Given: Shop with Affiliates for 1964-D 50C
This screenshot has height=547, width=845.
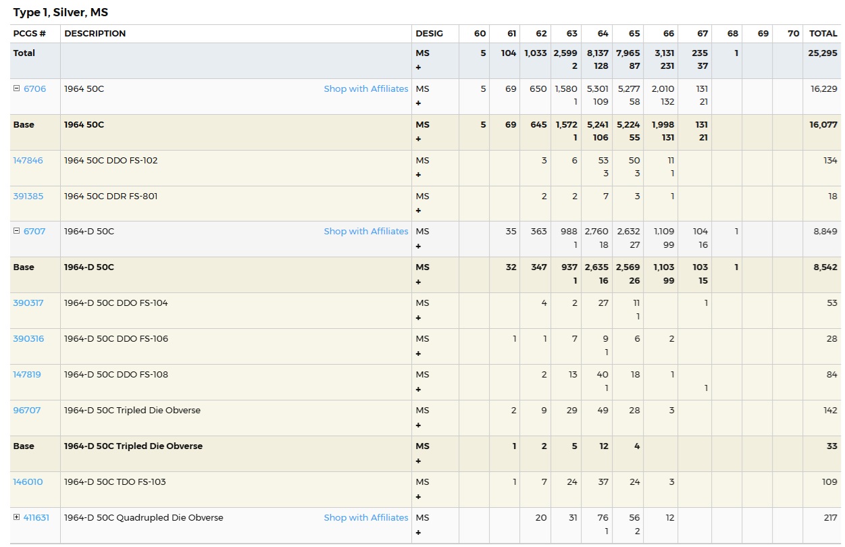Looking at the screenshot, I should [366, 231].
